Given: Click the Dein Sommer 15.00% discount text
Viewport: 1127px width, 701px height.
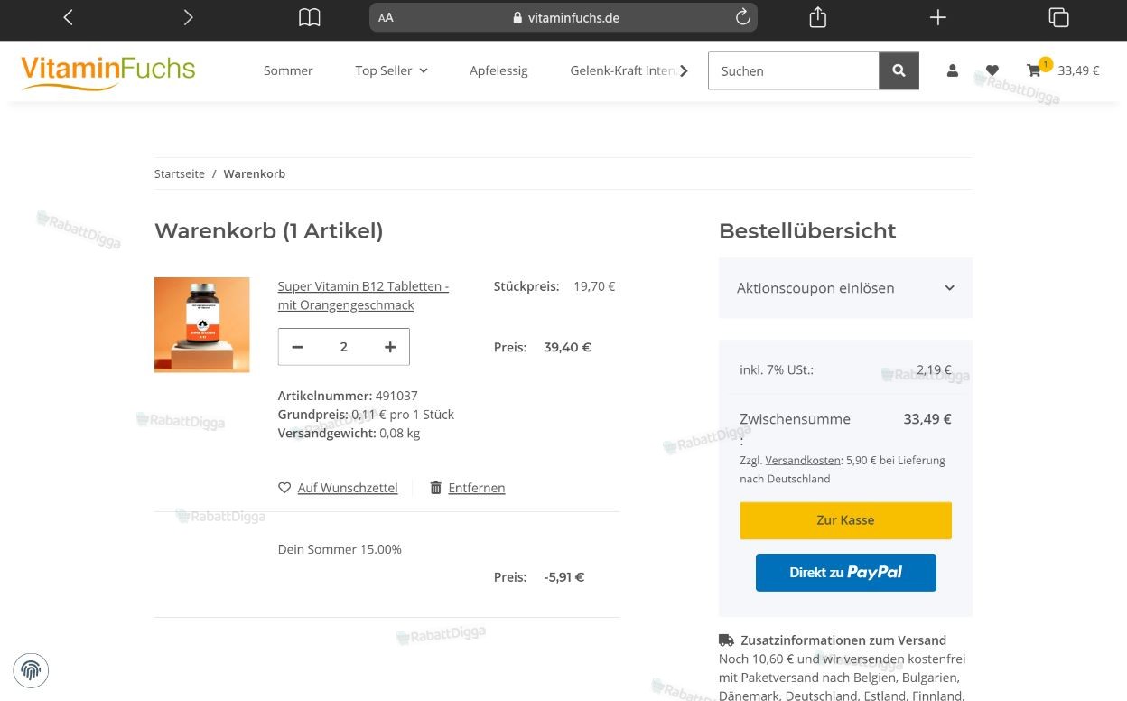Looking at the screenshot, I should (340, 549).
